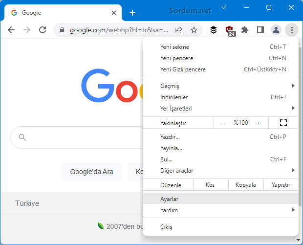
Task: Open İndirilenler from the menu
Action: [220, 97]
